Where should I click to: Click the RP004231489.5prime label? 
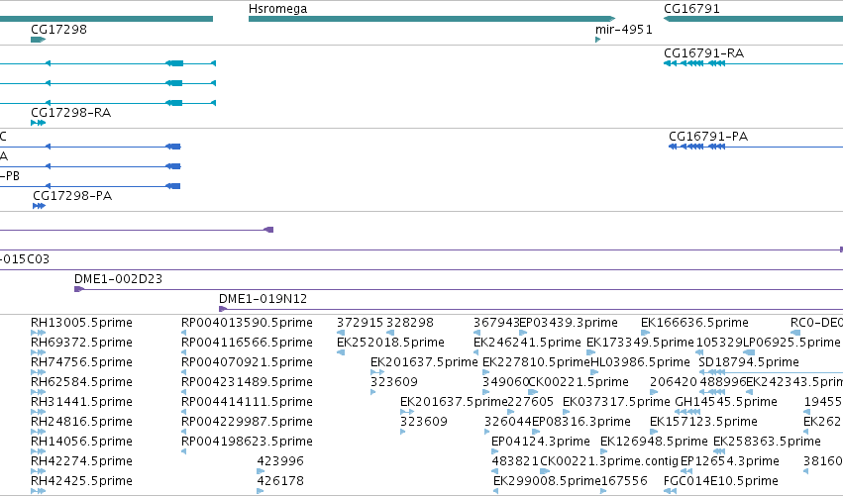pyautogui.click(x=247, y=382)
